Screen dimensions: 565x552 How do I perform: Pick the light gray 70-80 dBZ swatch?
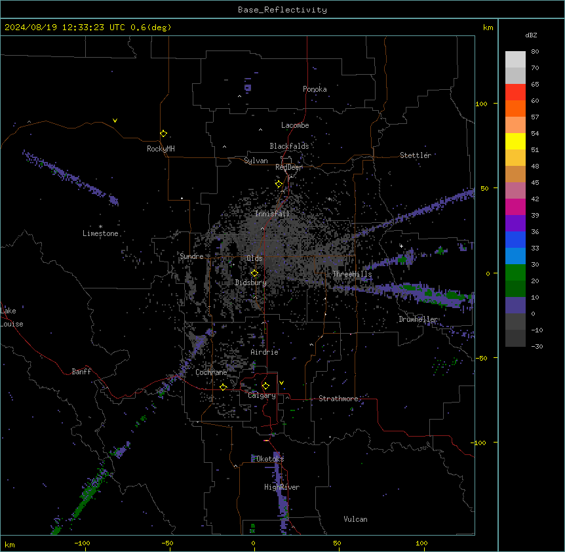click(515, 60)
